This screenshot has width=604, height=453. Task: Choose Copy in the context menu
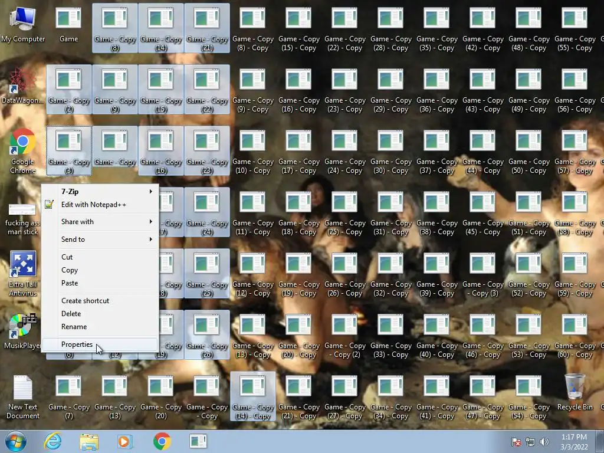(100, 270)
